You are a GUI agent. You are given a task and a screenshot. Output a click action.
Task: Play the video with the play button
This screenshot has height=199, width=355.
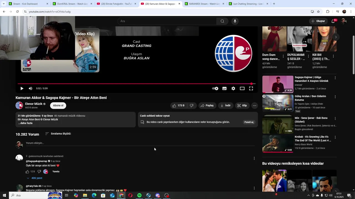(22, 88)
